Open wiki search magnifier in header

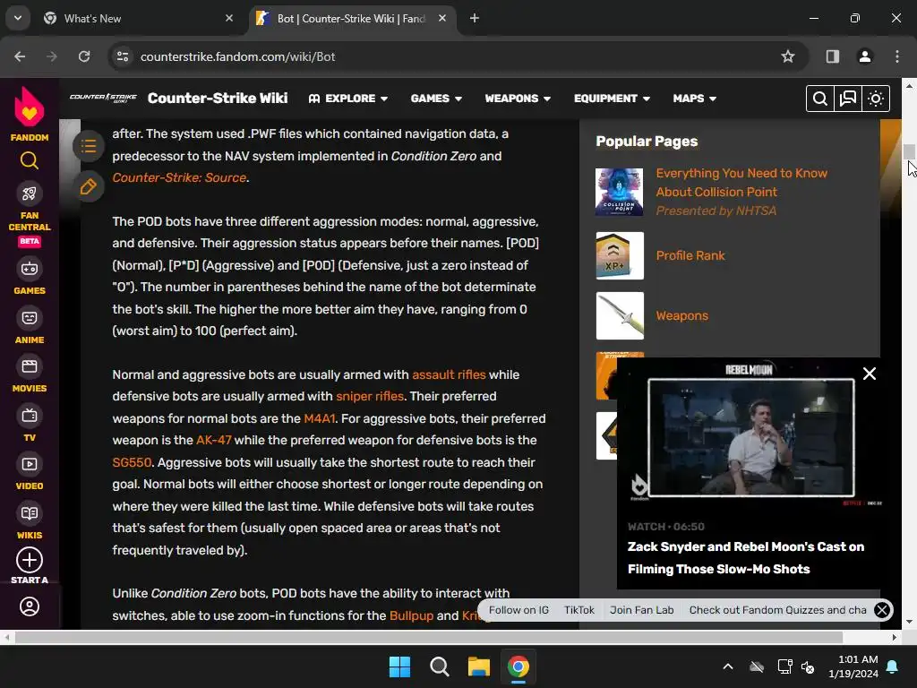(820, 99)
